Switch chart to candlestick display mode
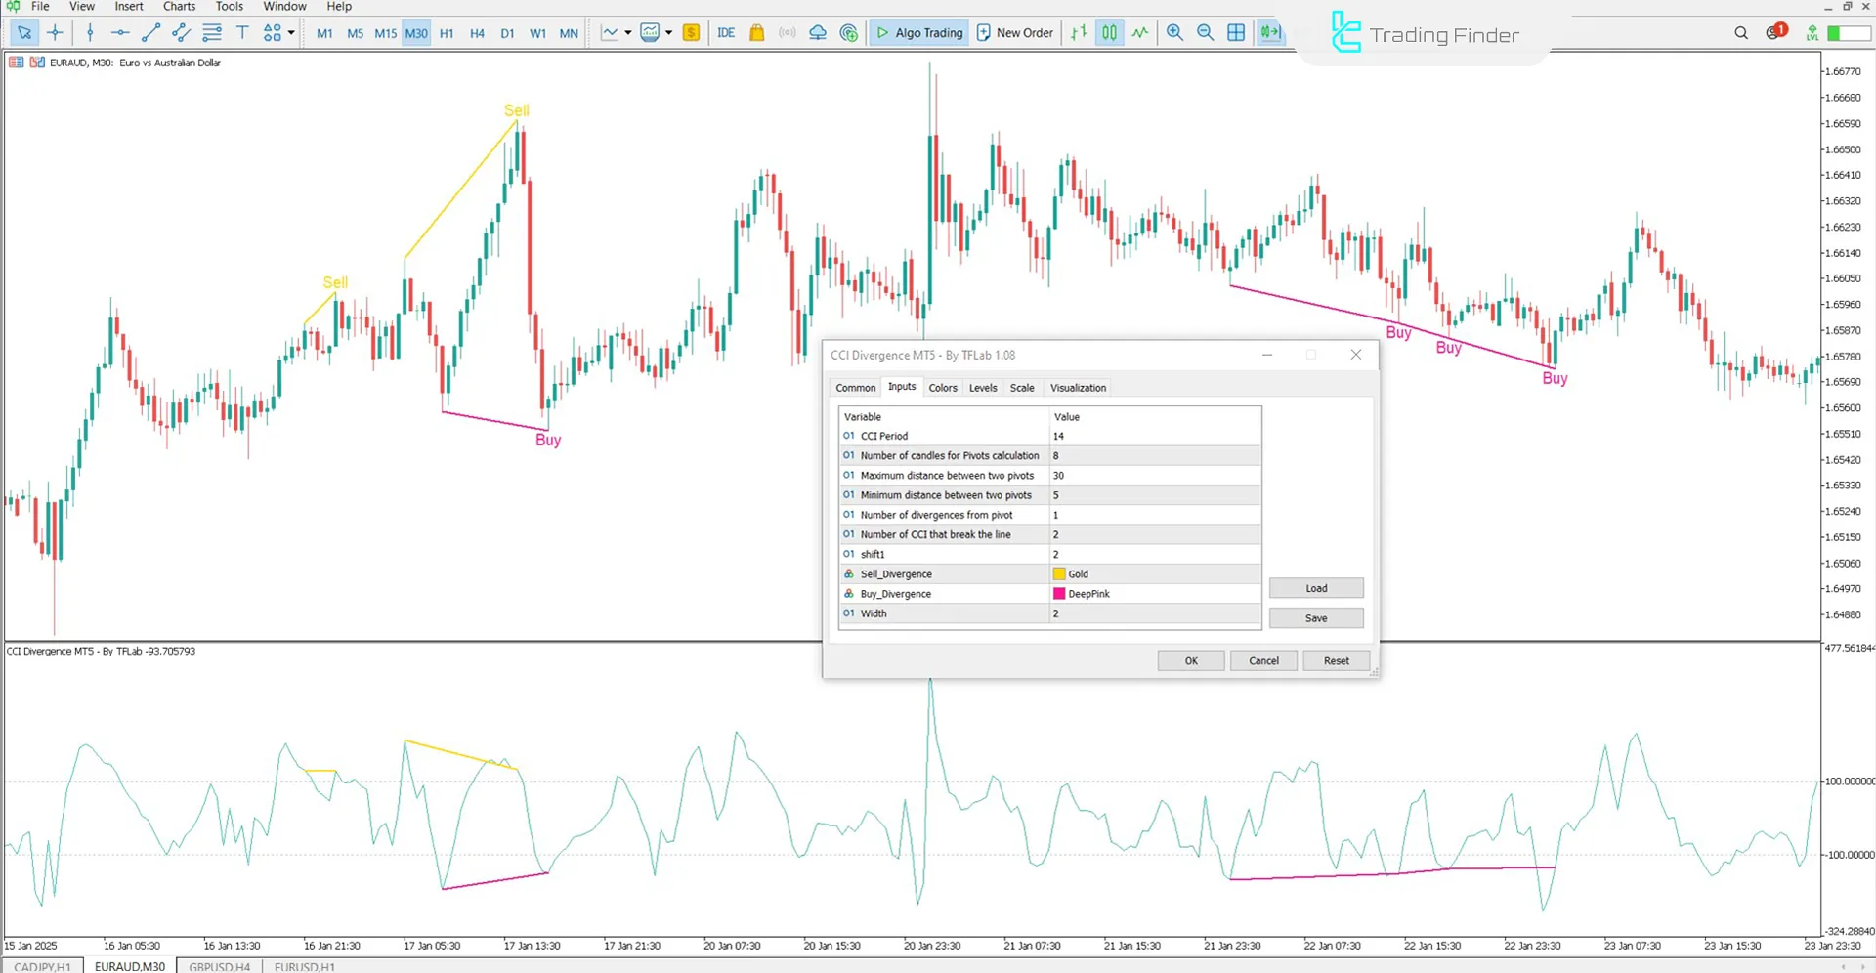Image resolution: width=1876 pixels, height=973 pixels. (1109, 32)
